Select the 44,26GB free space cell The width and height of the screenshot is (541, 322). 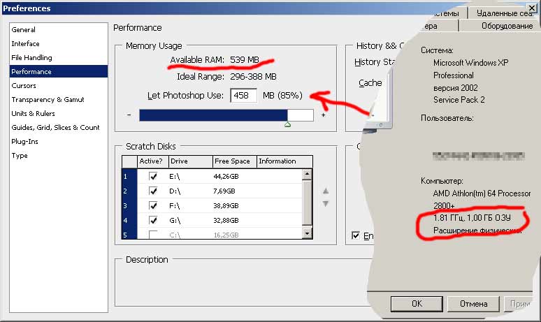[226, 177]
